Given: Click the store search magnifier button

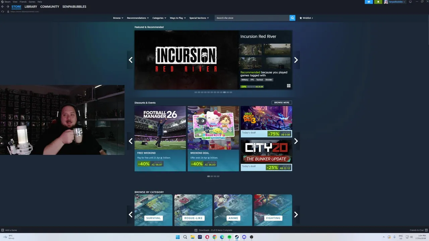Looking at the screenshot, I should coord(292,18).
